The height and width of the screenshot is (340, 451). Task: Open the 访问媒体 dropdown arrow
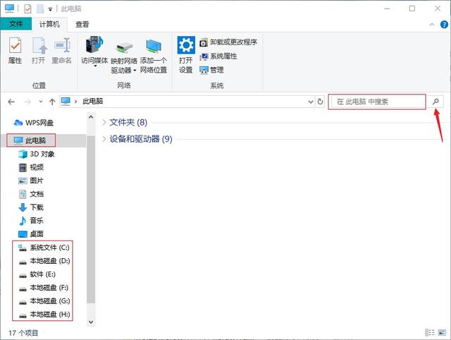(95, 67)
